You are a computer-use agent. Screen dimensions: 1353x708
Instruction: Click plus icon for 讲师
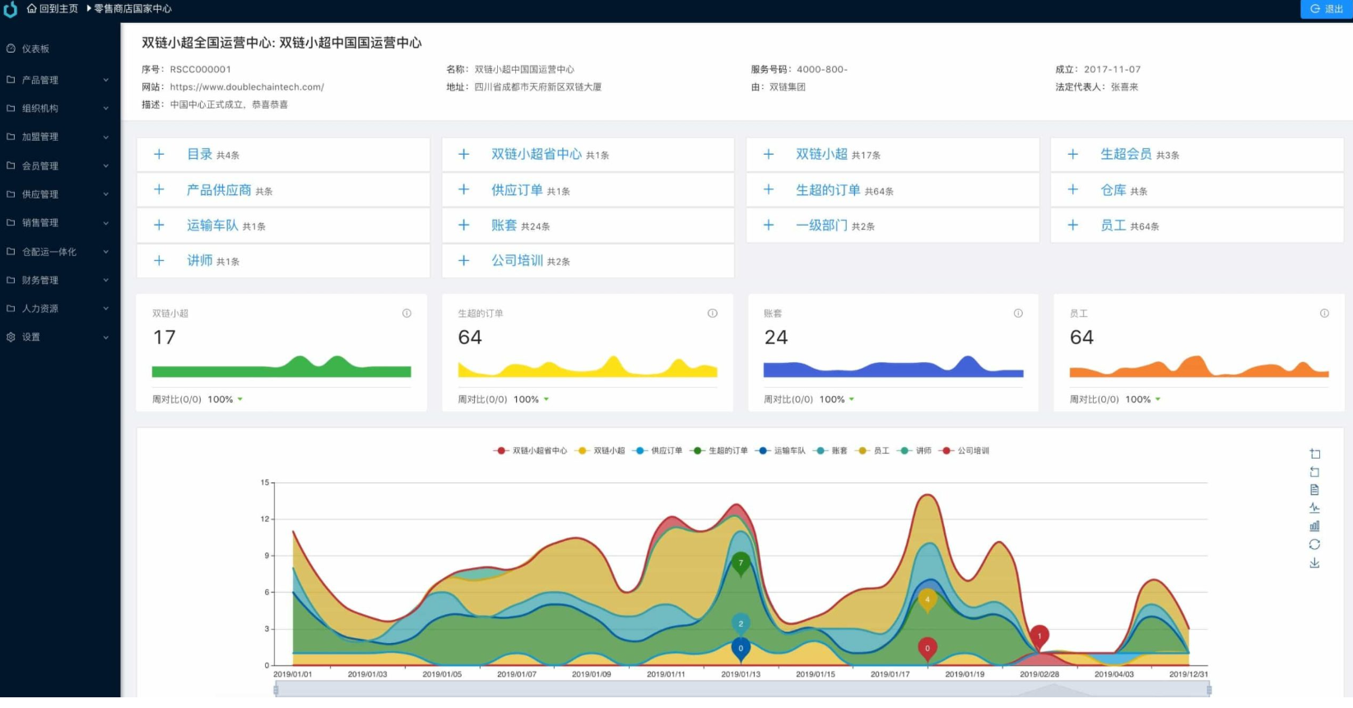click(x=159, y=260)
